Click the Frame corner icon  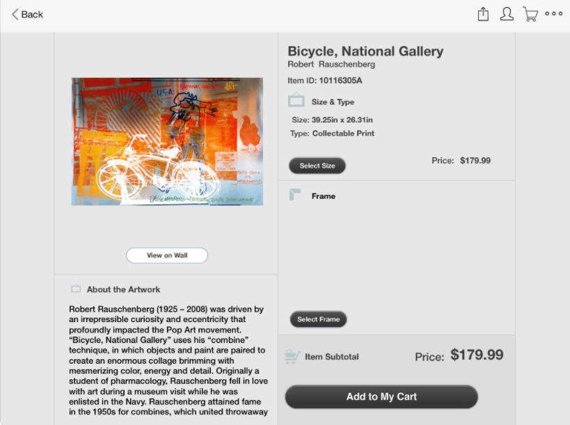pos(295,195)
